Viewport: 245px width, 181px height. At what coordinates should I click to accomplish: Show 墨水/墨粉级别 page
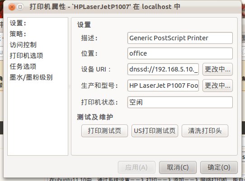point(31,77)
